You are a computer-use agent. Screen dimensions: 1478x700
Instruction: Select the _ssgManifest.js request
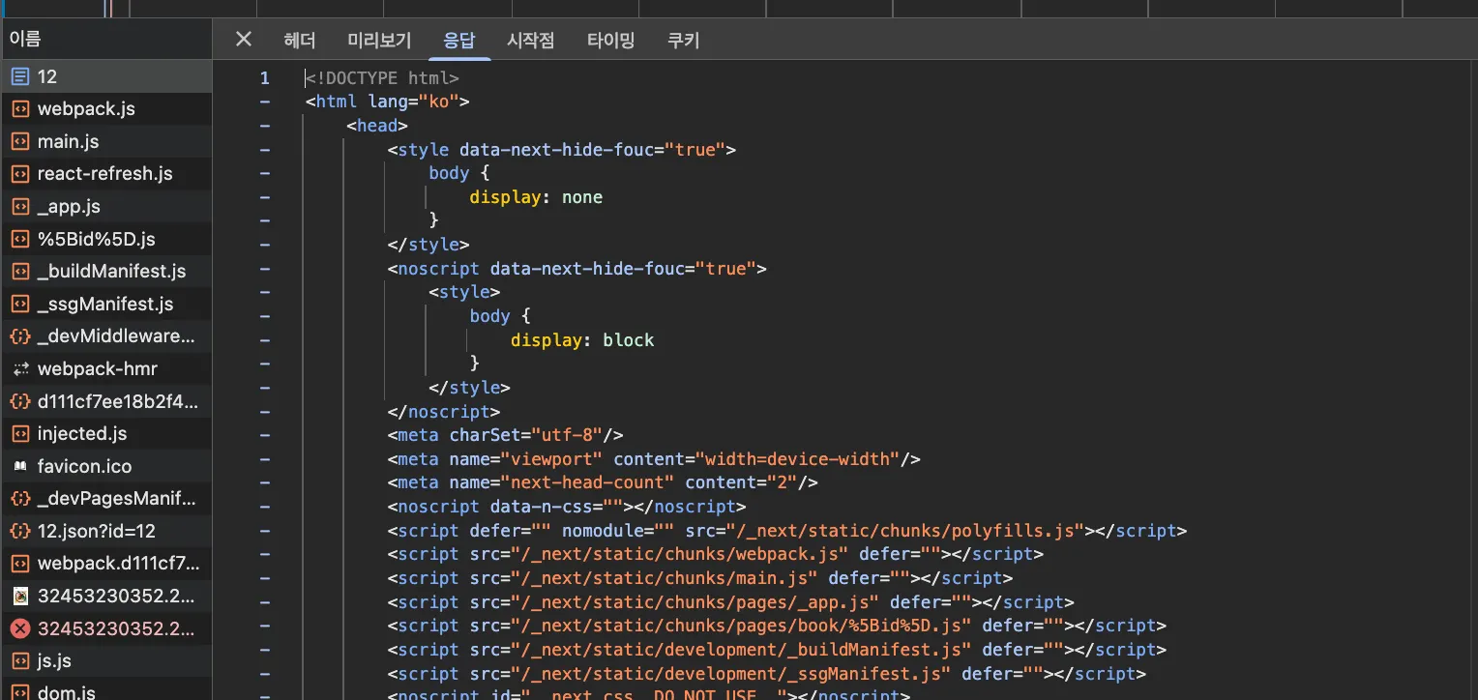tap(105, 304)
